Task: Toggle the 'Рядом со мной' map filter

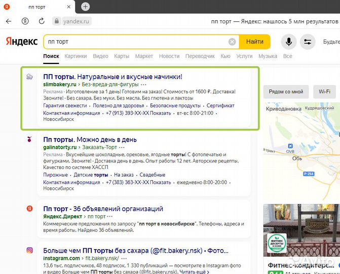Action: 286,92
